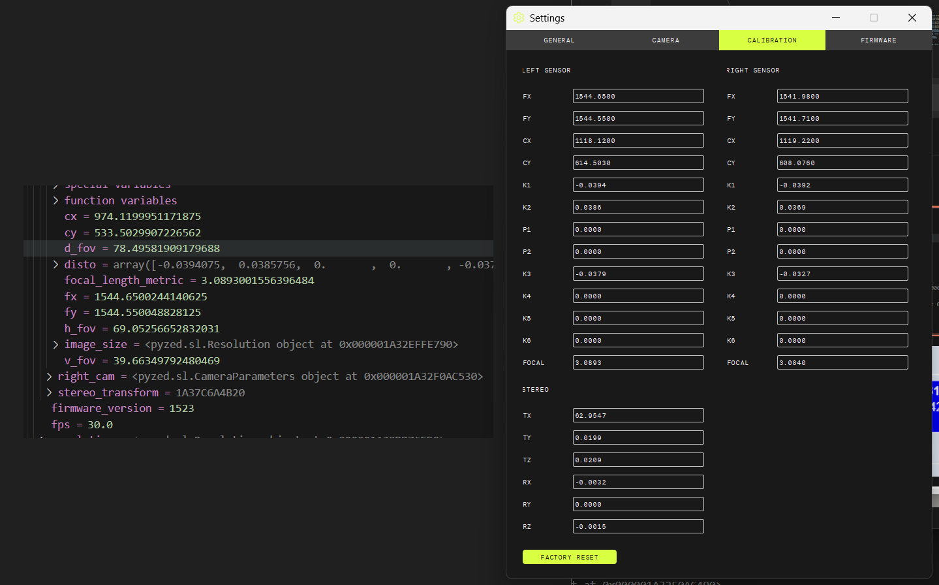Click the Settings gear icon in title bar

click(x=519, y=18)
